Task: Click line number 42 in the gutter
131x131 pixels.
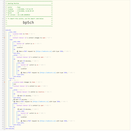Action: coord(3,80)
